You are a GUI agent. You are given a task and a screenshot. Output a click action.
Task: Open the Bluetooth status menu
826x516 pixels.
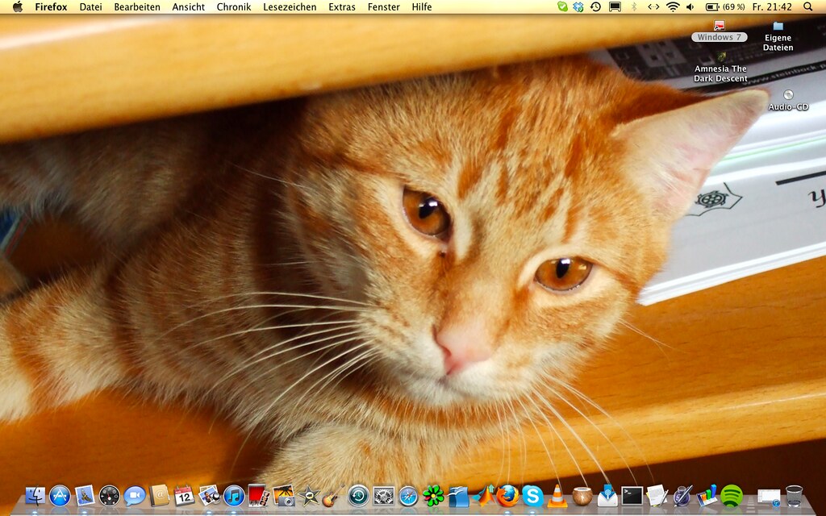tap(634, 6)
